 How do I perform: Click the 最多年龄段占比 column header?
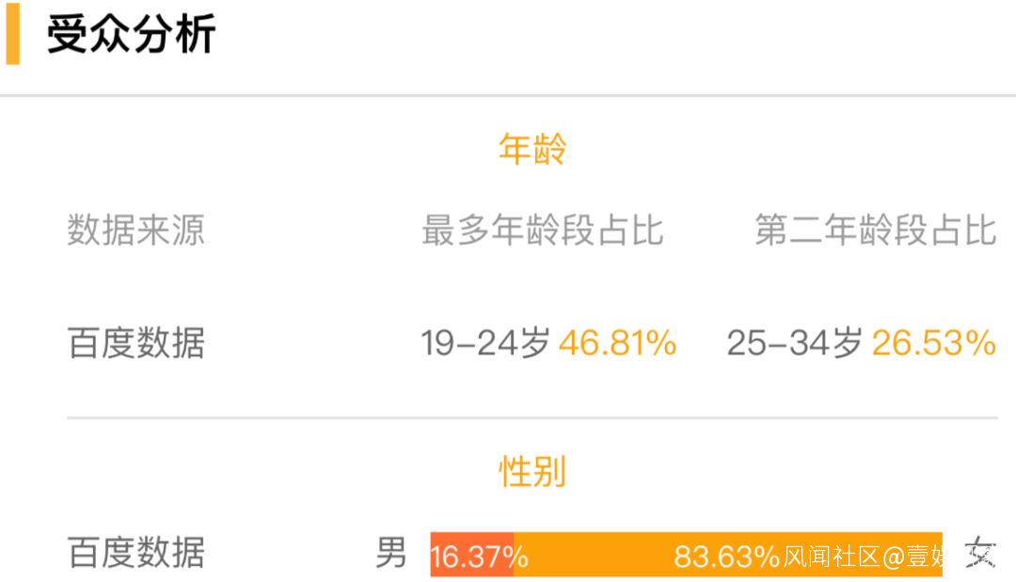[x=542, y=230]
